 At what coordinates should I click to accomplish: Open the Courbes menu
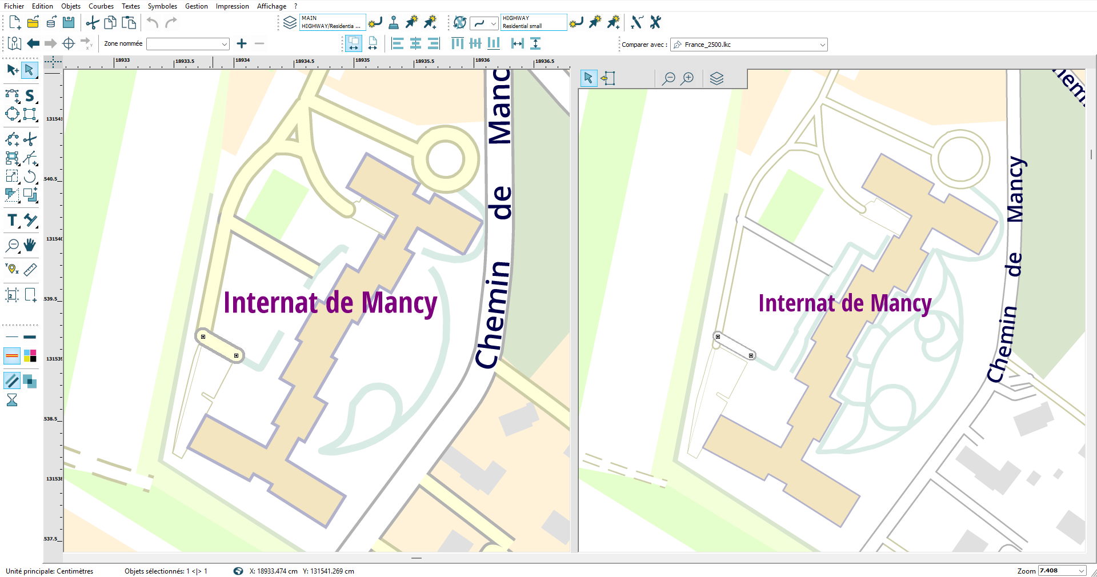pos(101,6)
